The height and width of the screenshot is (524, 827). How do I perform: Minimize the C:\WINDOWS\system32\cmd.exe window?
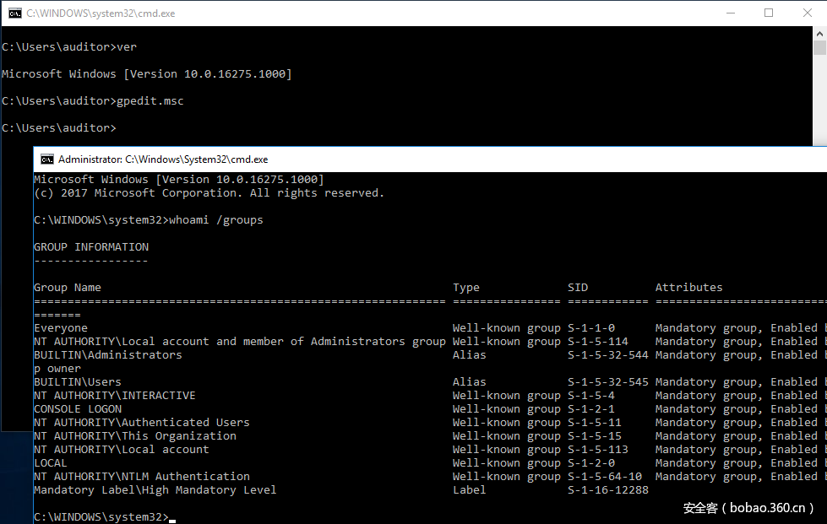[728, 14]
